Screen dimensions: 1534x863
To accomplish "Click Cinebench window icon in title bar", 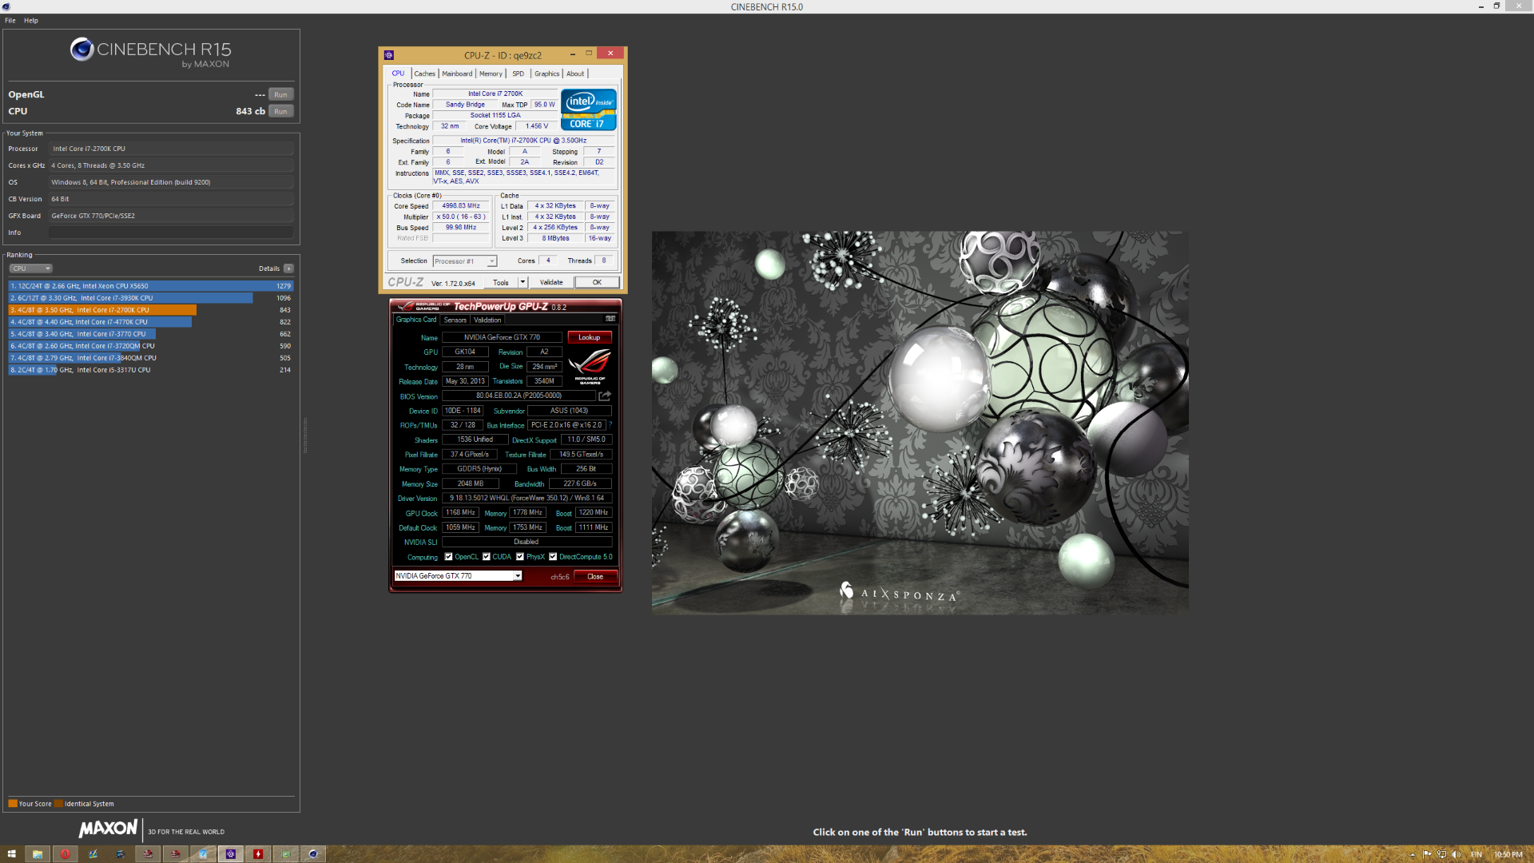I will click(x=6, y=6).
